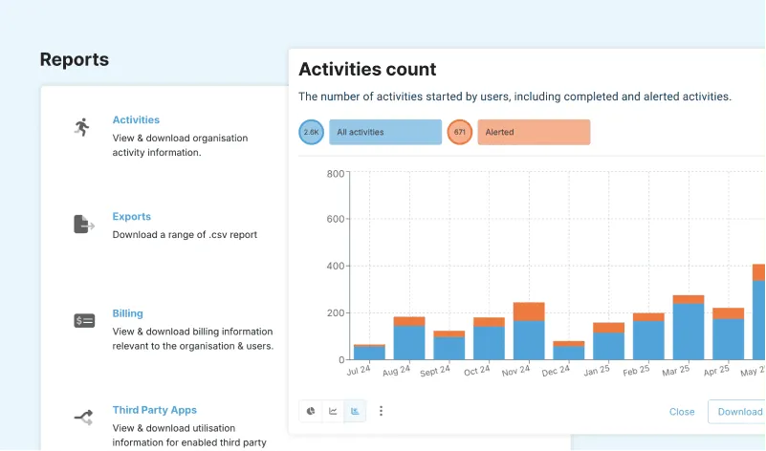Select the bar chart view icon
Screen dimensions: 766x451
355,411
